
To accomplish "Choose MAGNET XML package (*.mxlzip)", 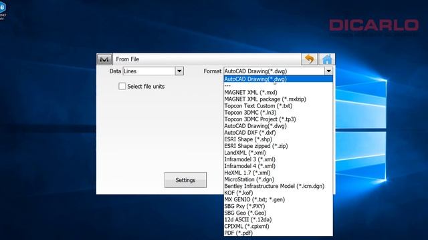I will coord(278,99).
